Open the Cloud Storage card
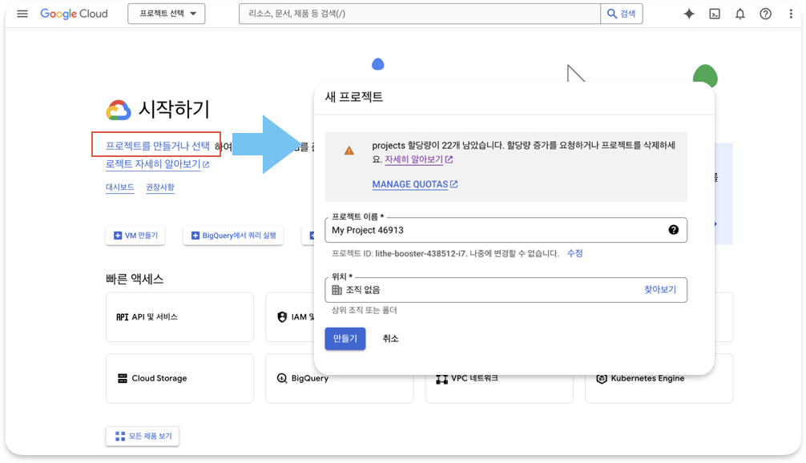This screenshot has height=463, width=806. pos(180,378)
